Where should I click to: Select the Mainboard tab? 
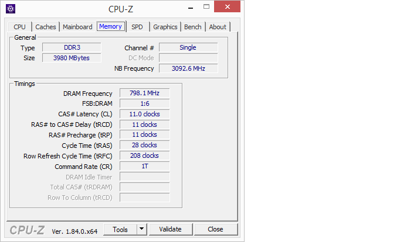coord(77,27)
